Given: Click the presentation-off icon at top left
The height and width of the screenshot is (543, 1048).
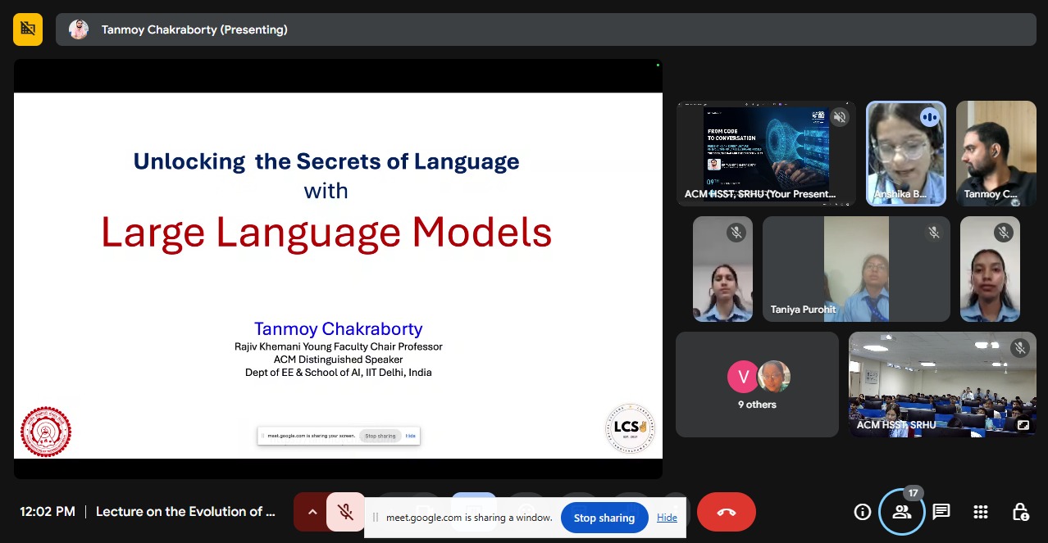Looking at the screenshot, I should tap(28, 29).
